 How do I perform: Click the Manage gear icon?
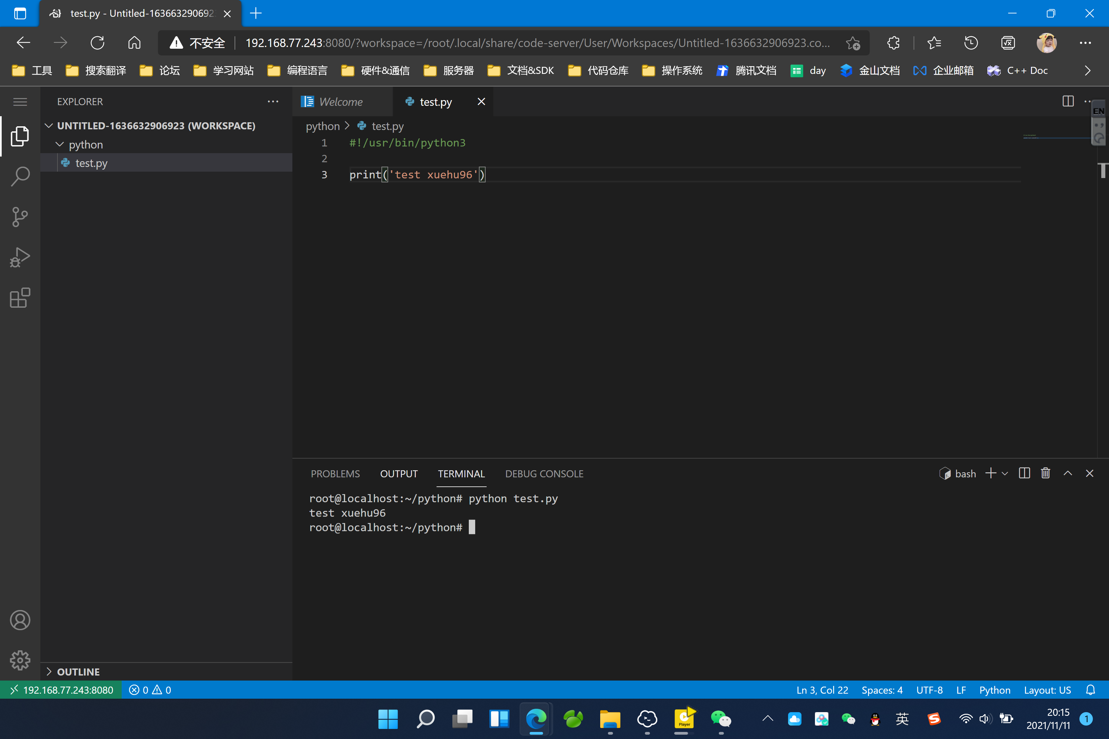20,660
